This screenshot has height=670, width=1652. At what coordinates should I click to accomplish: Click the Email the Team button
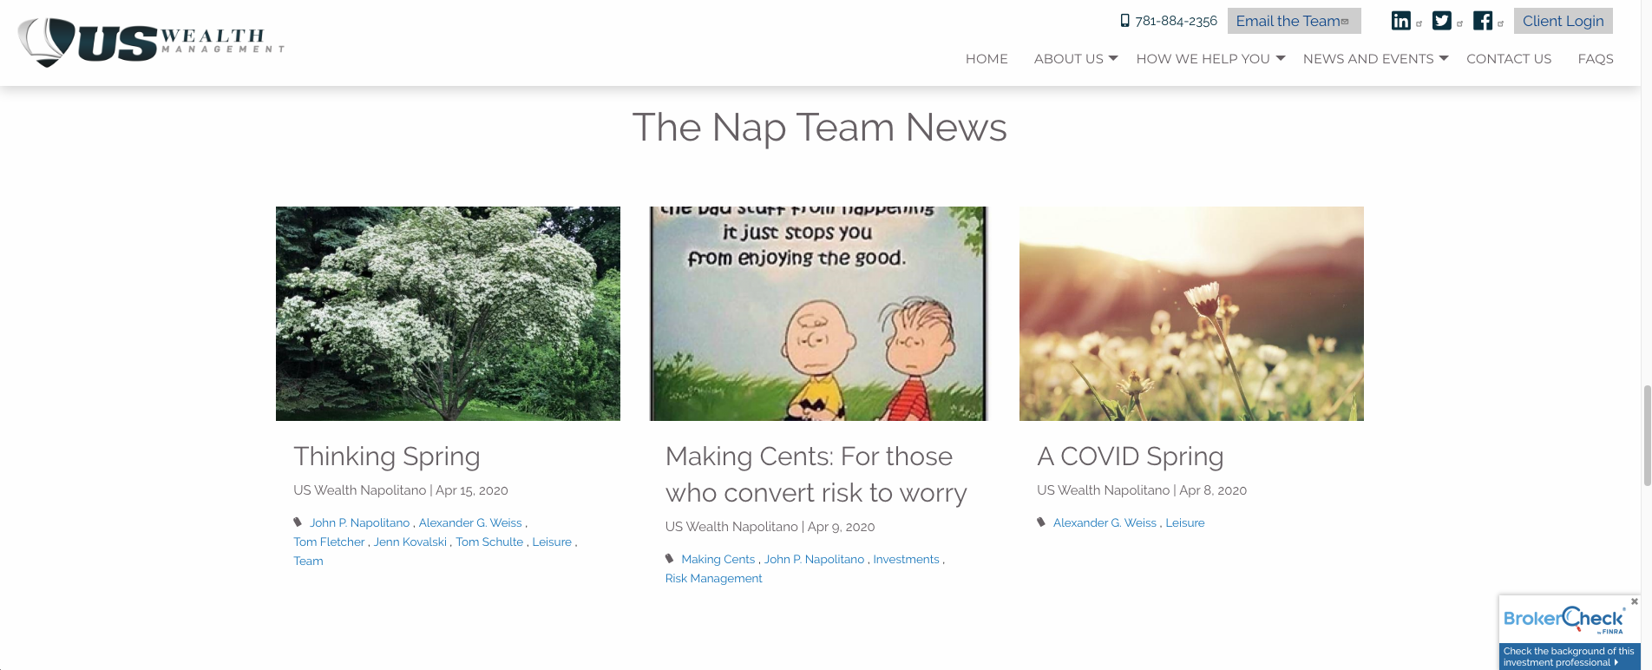pos(1294,21)
